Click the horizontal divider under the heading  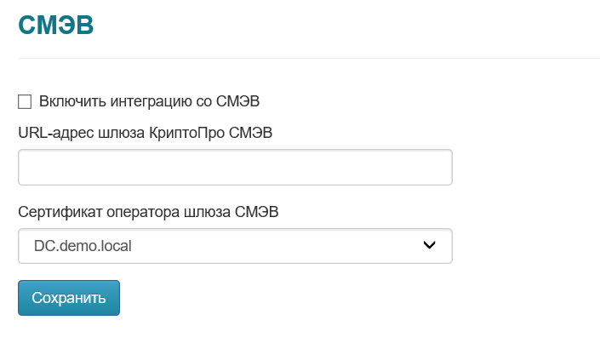coord(308,58)
